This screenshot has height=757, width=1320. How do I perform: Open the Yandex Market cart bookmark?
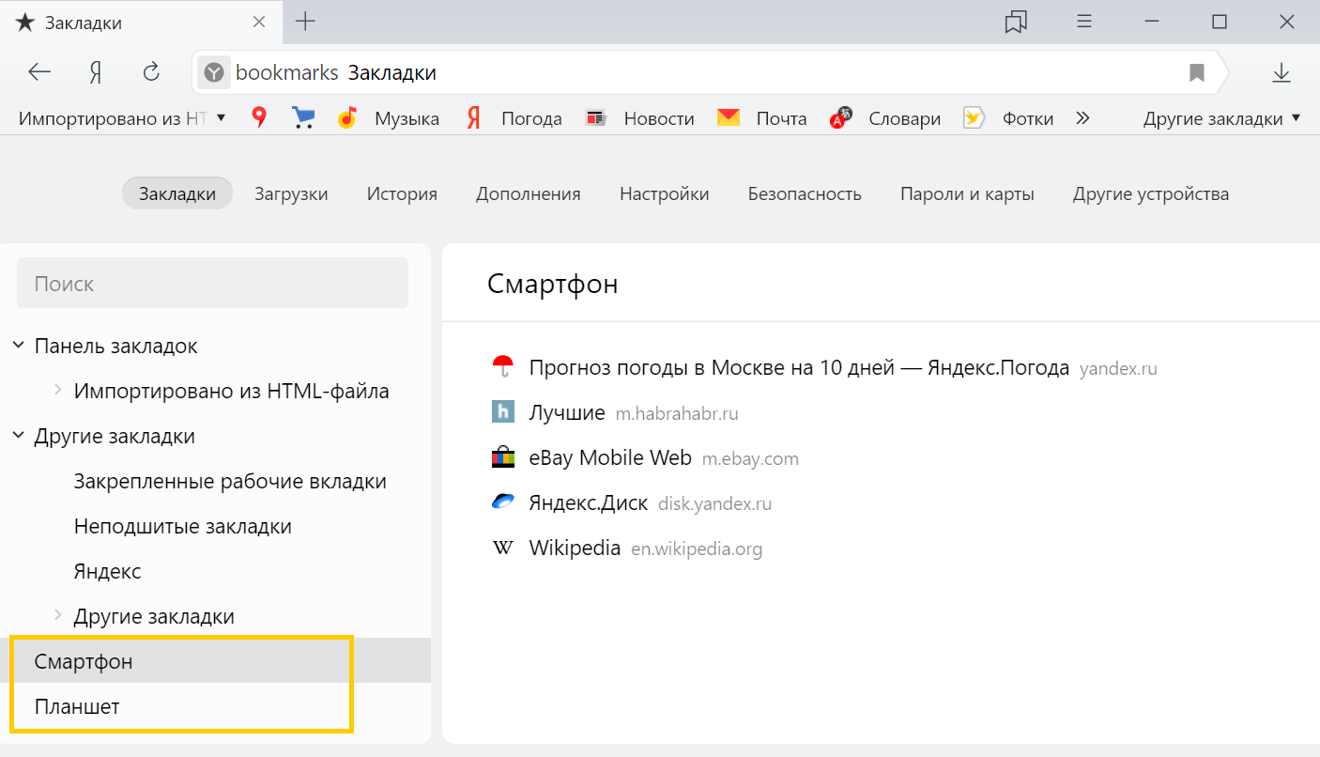[303, 117]
